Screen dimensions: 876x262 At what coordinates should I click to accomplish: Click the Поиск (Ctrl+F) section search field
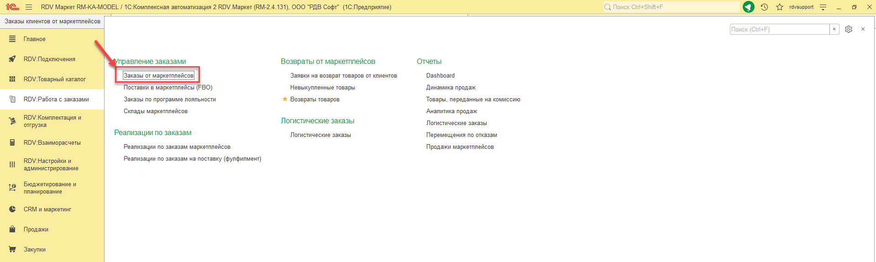click(780, 29)
